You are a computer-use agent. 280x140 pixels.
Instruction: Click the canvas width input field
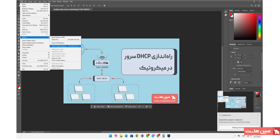click(240, 55)
